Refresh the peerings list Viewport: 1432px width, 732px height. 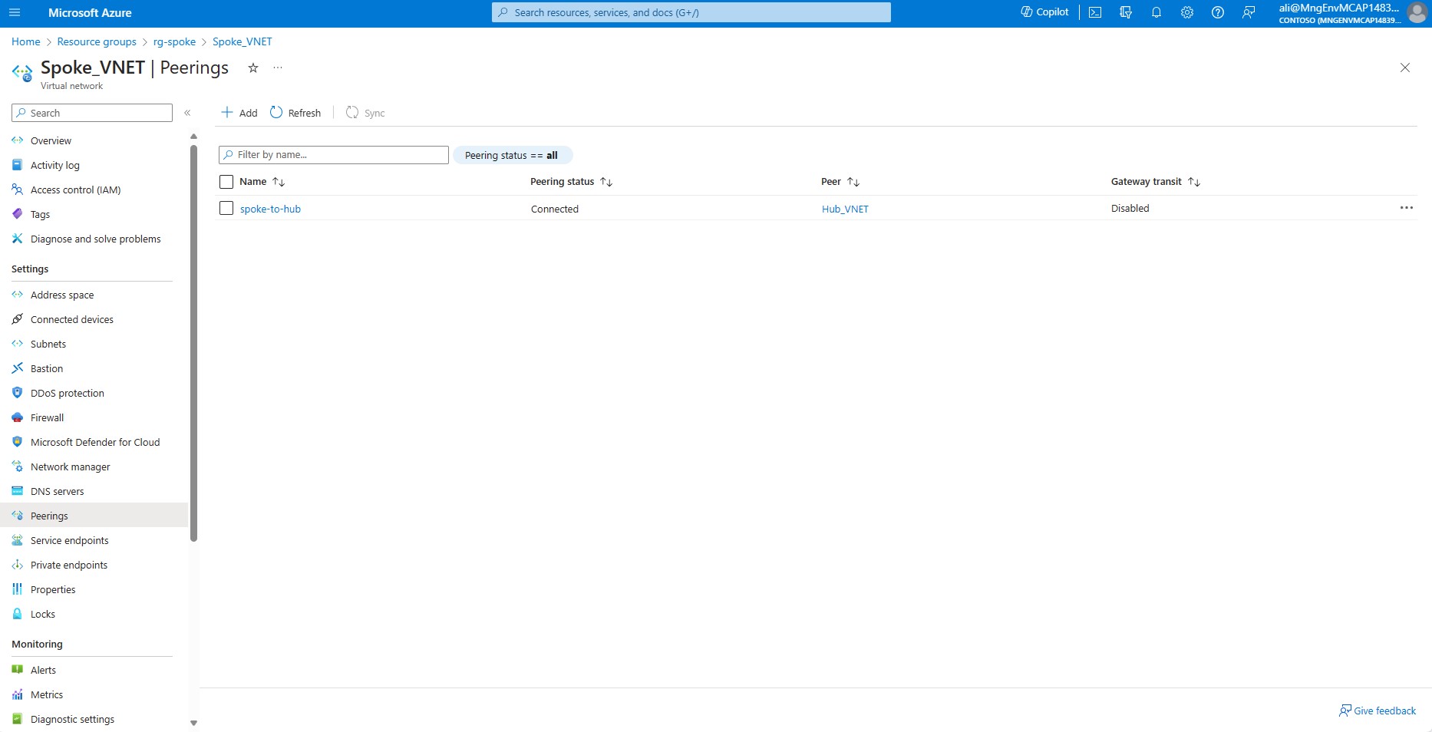click(295, 113)
